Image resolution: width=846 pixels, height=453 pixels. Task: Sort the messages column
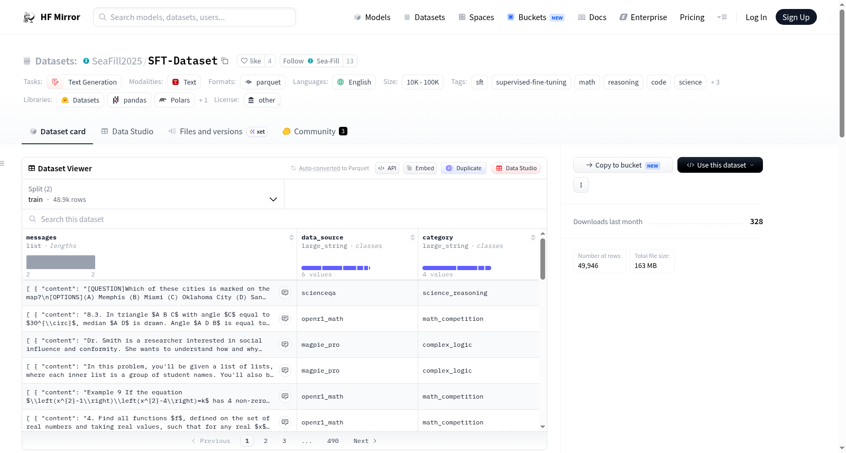(x=291, y=238)
